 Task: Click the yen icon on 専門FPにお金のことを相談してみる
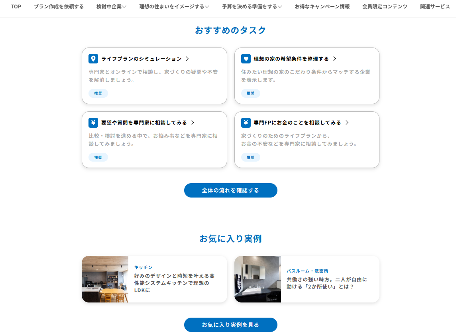click(246, 123)
